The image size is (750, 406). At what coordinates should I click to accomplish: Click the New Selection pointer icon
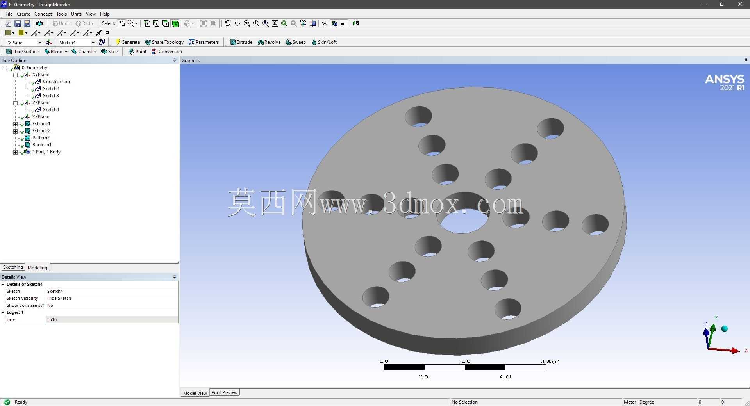point(122,23)
